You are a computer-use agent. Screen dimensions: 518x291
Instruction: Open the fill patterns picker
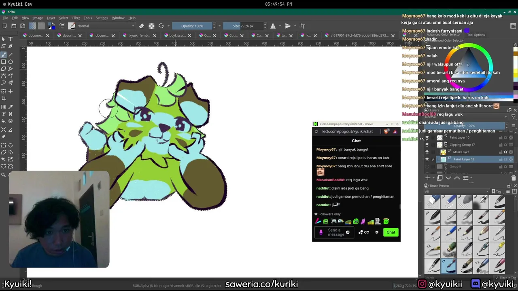(x=41, y=26)
